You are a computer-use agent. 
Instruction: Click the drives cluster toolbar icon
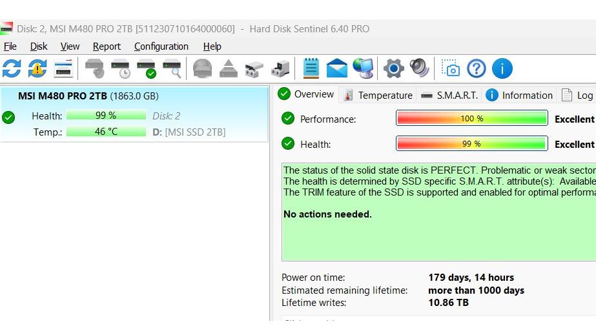click(254, 69)
